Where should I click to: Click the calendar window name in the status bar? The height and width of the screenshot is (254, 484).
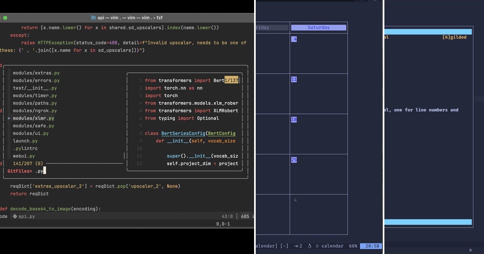[332, 246]
